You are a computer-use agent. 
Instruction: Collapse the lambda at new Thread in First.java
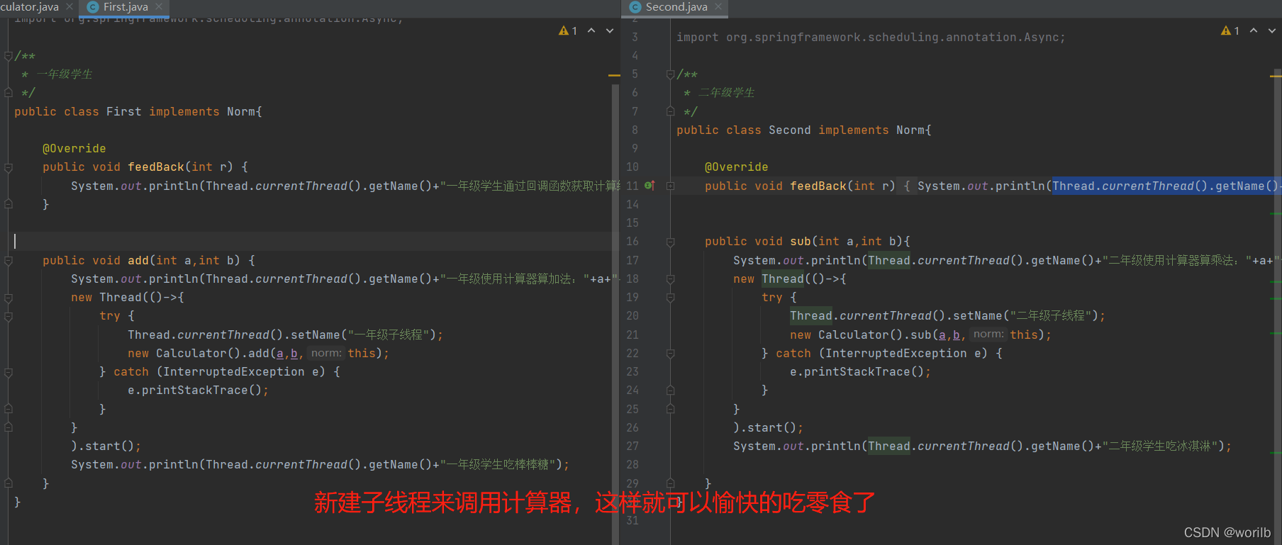[x=9, y=298]
